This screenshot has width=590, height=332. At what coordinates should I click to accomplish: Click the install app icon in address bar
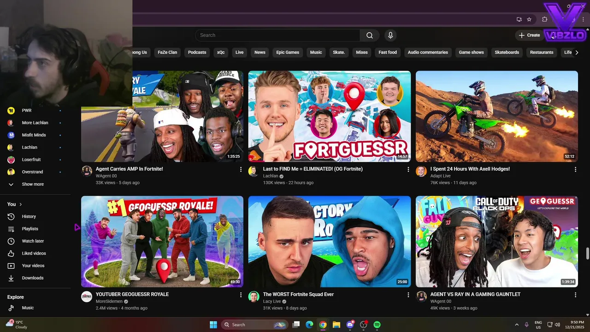tap(519, 19)
